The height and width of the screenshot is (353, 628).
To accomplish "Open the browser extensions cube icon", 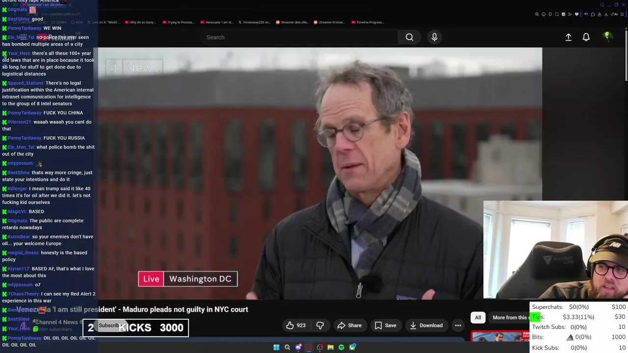I will (593, 14).
